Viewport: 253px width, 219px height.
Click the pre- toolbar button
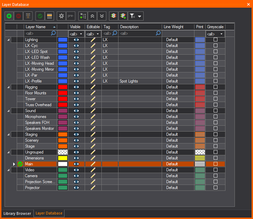[71, 16]
